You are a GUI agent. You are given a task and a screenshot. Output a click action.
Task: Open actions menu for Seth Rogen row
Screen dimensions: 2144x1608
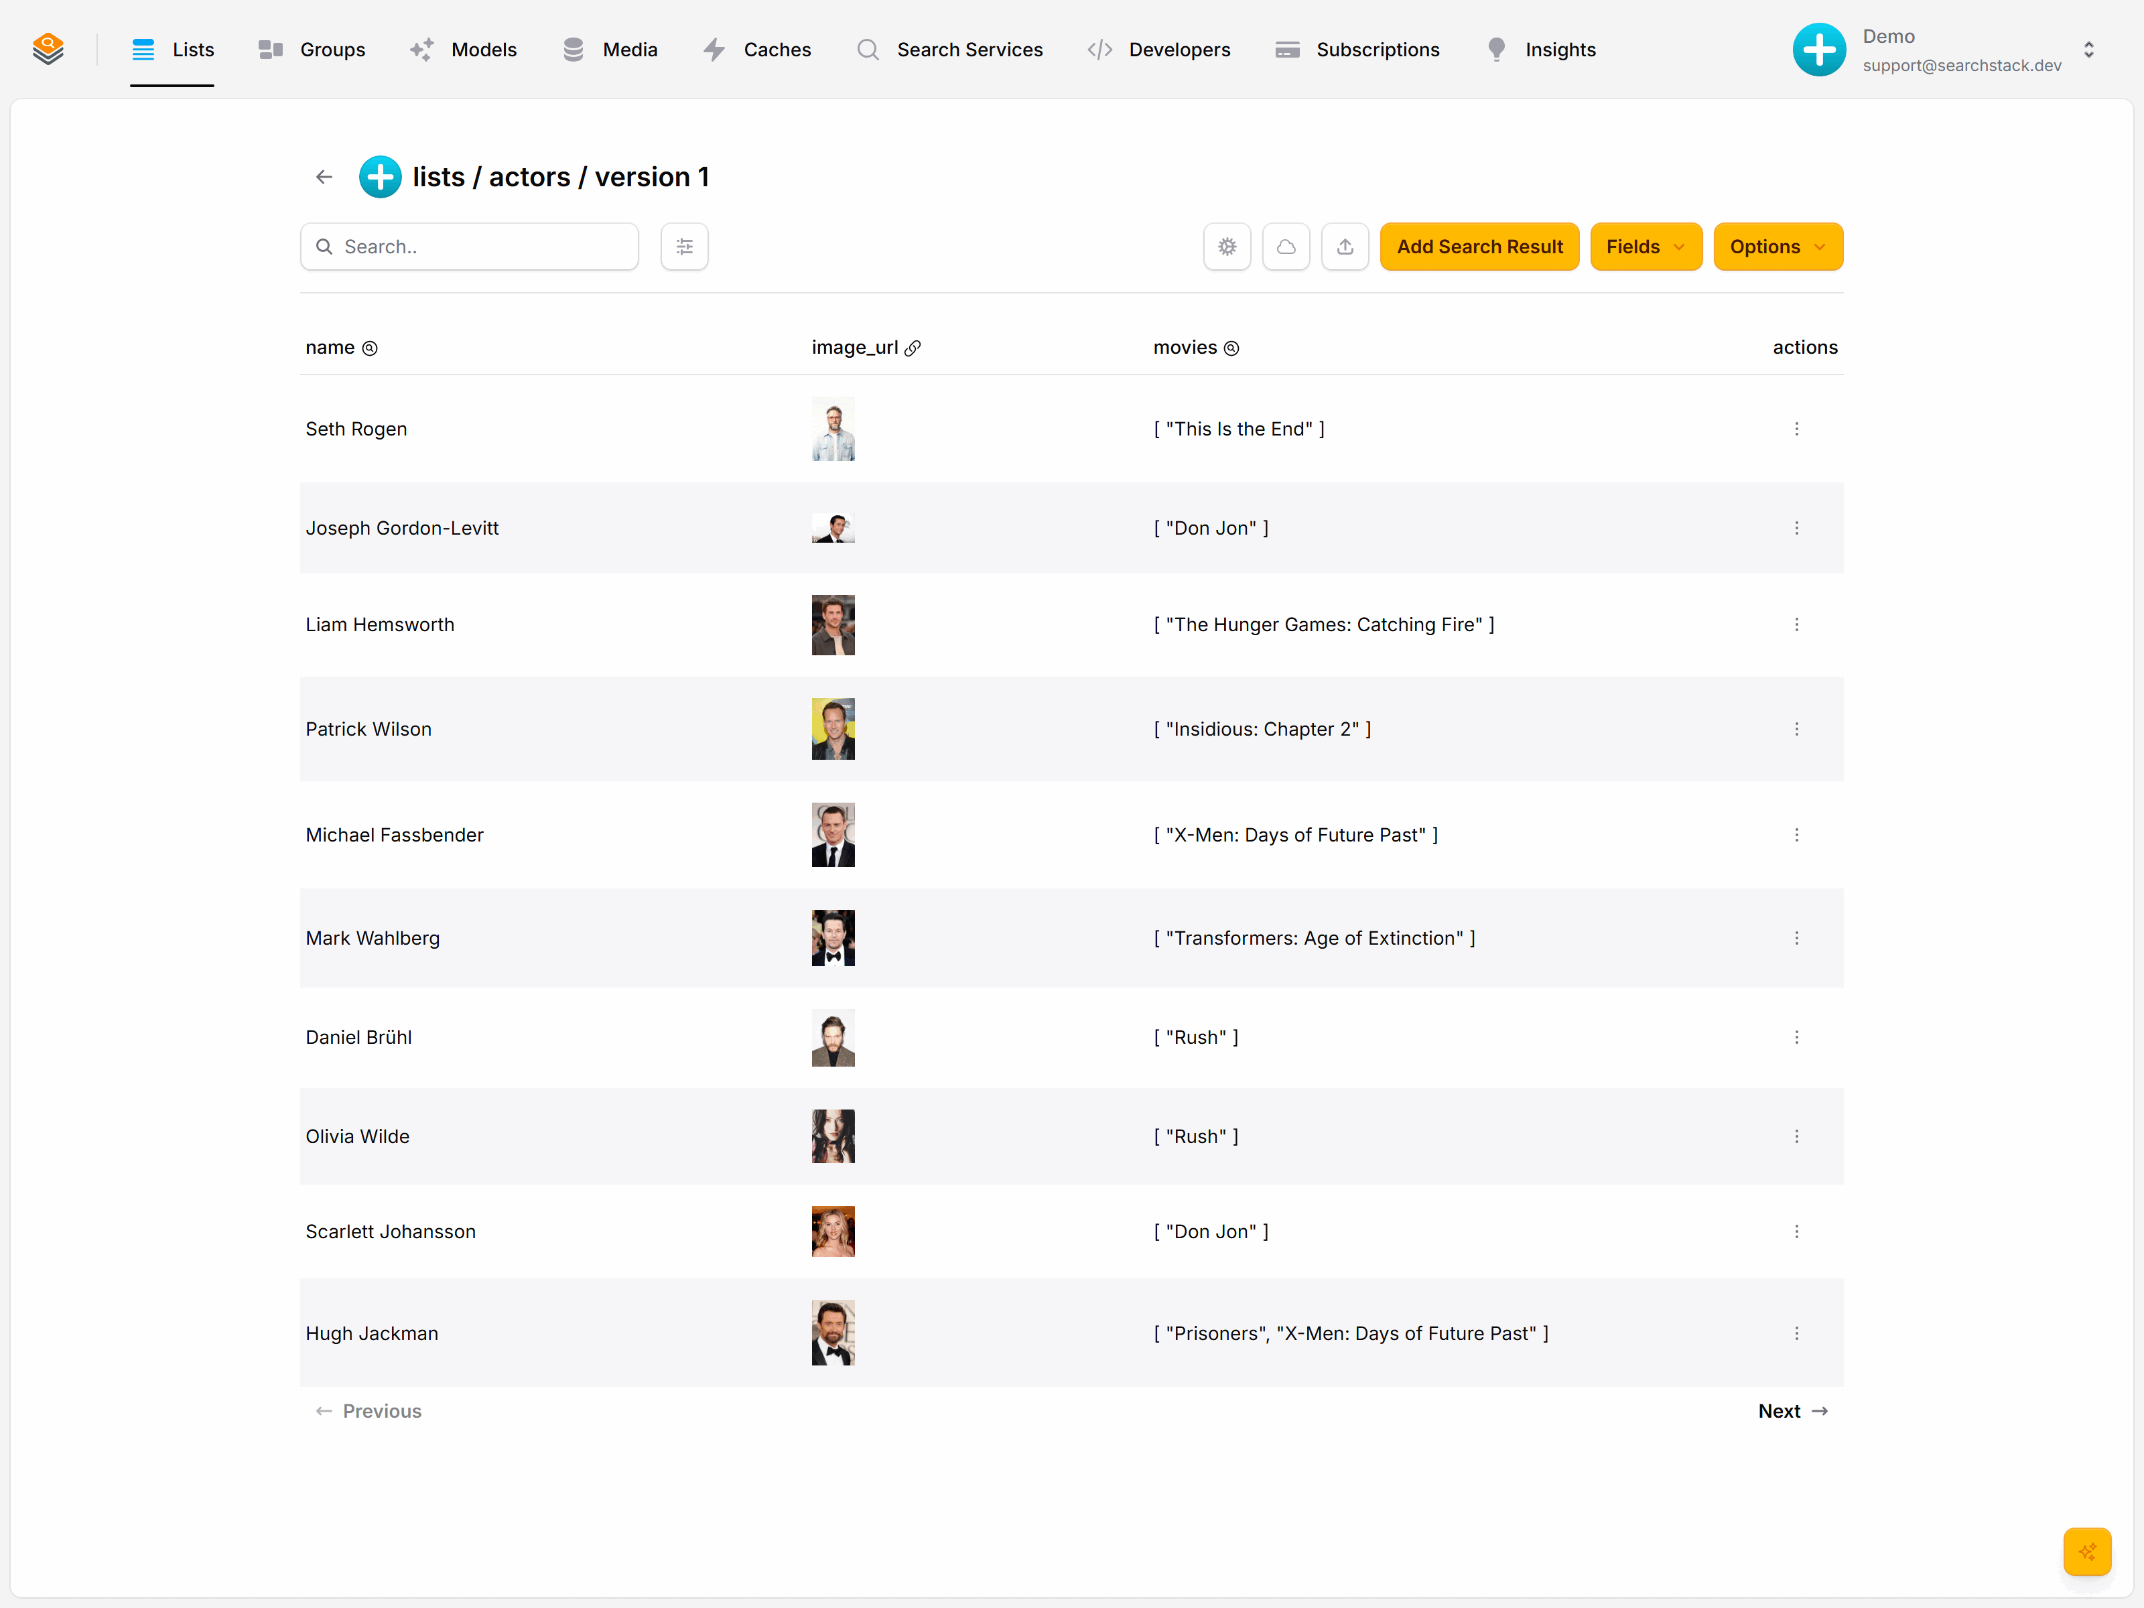coord(1796,428)
